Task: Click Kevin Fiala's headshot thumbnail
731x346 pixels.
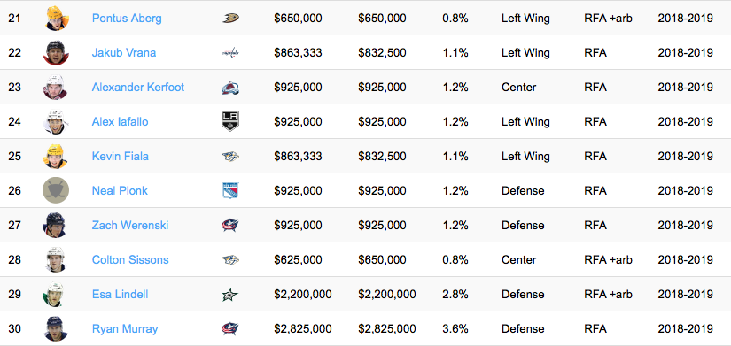Action: coord(56,157)
